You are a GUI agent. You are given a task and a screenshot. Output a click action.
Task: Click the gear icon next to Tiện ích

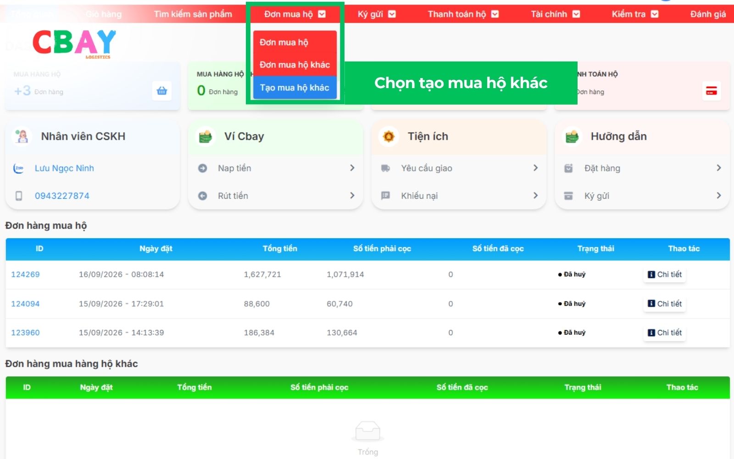pyautogui.click(x=389, y=136)
